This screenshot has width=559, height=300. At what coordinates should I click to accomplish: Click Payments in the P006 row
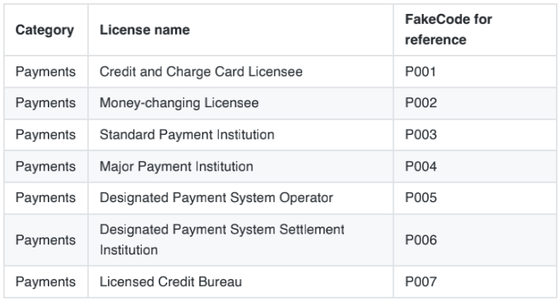coord(45,241)
